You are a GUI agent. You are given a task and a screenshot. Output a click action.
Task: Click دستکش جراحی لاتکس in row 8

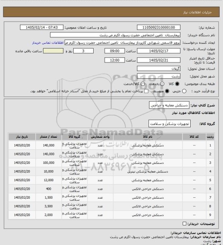(148, 206)
